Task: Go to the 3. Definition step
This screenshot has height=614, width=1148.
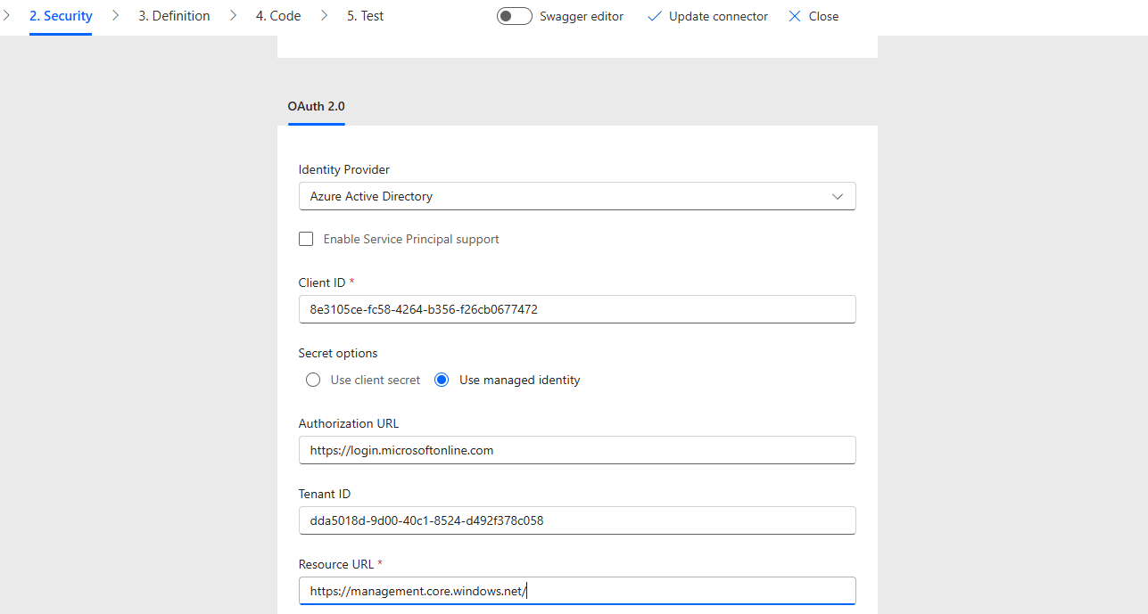Action: coord(174,16)
